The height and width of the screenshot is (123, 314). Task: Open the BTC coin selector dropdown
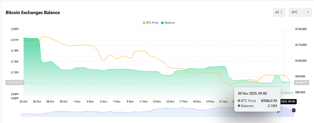(300, 12)
